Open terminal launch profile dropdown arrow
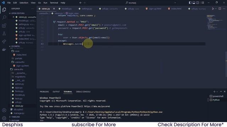Viewport: 227px width, 127px height. point(217,92)
